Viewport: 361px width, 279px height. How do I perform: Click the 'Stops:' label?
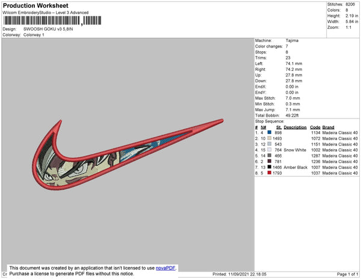[261, 52]
